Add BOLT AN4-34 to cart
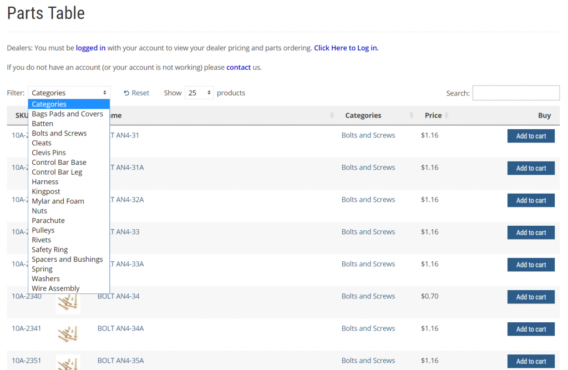The image size is (568, 370). tap(530, 297)
